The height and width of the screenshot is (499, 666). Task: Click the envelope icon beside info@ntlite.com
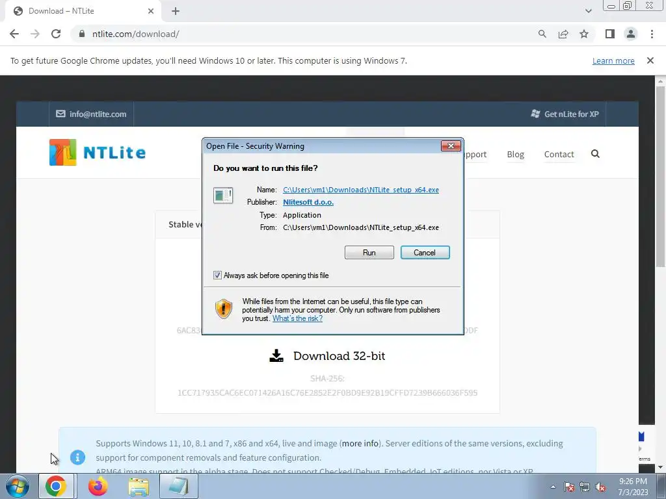coord(60,114)
